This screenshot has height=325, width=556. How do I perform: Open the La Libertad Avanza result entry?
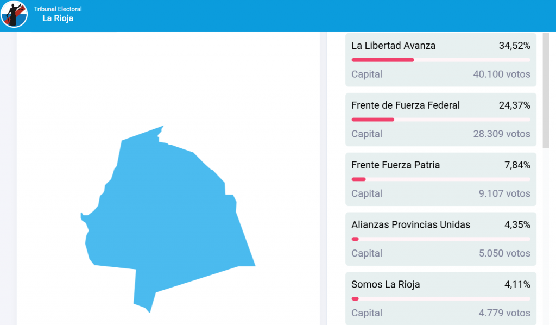click(x=440, y=60)
